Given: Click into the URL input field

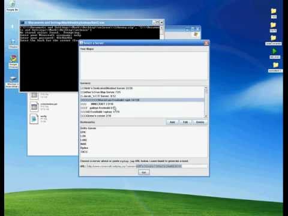Looking at the screenshot, I should coord(146,166).
